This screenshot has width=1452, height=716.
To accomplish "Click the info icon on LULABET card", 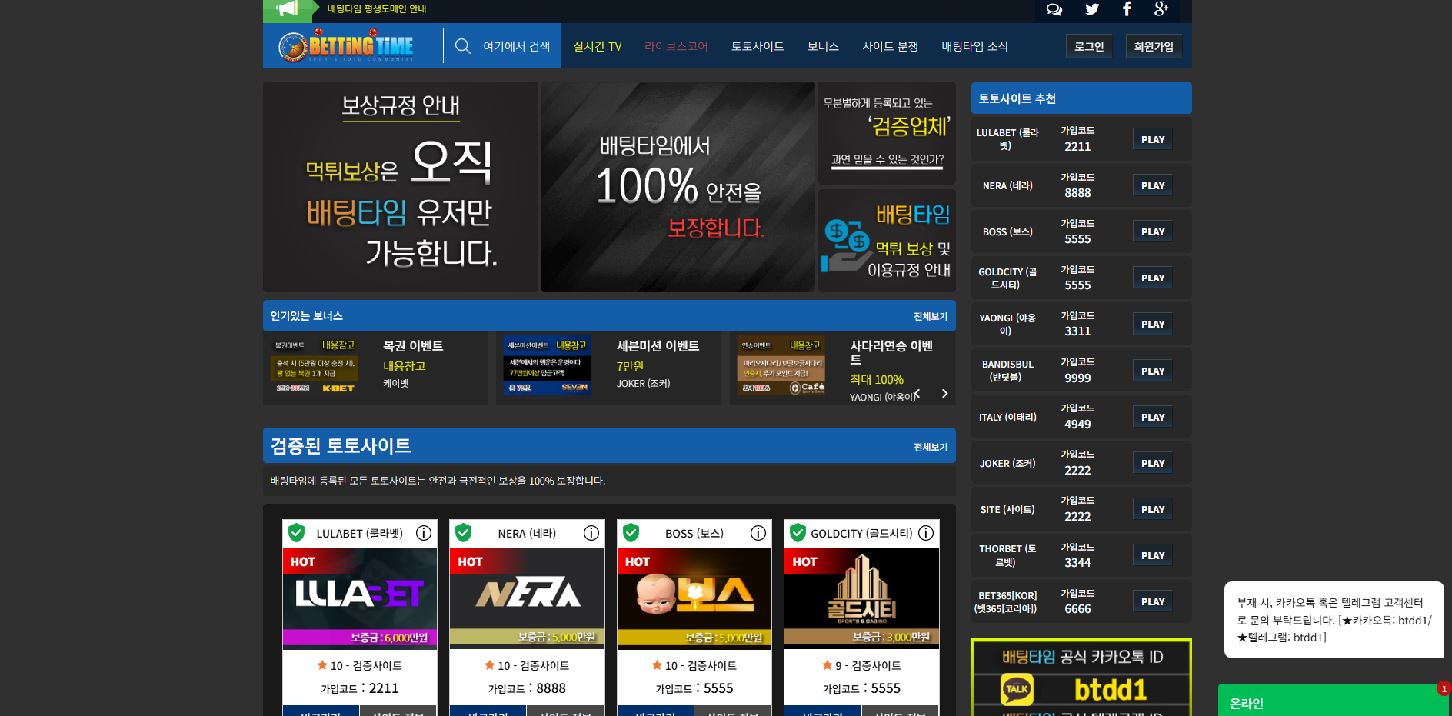I will click(x=424, y=533).
